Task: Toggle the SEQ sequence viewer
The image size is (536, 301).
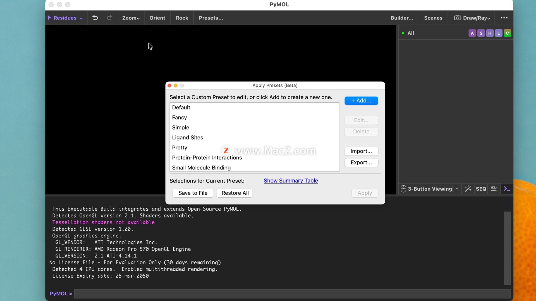Action: click(x=481, y=189)
